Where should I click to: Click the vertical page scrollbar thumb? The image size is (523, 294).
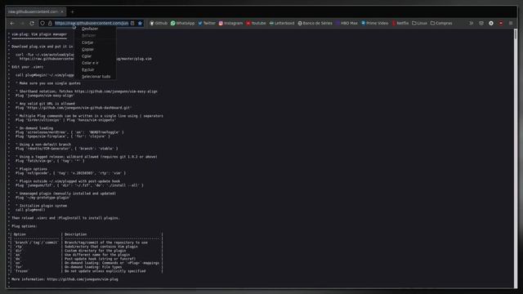516,34
